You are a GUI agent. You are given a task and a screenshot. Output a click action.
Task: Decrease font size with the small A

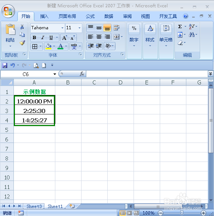coord(72,38)
